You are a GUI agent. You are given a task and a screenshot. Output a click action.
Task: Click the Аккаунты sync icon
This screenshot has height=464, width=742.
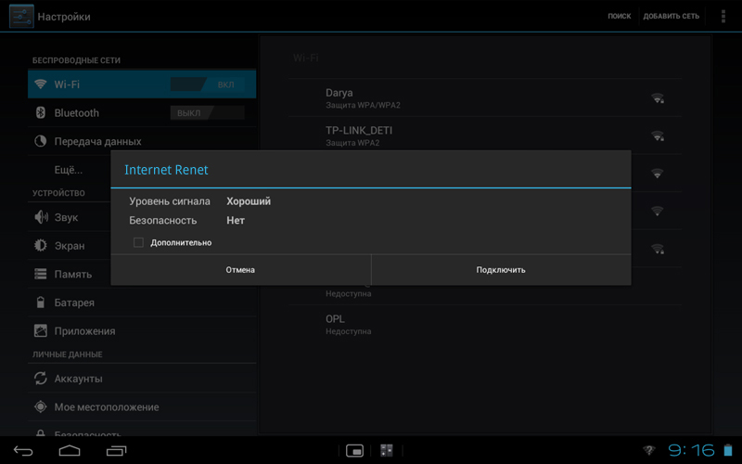[x=41, y=379]
